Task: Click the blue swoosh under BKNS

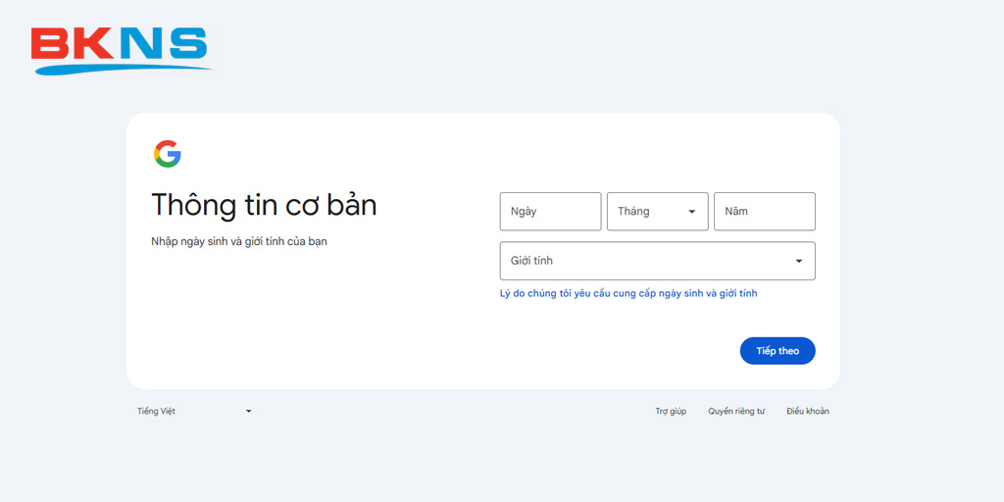Action: pyautogui.click(x=122, y=69)
